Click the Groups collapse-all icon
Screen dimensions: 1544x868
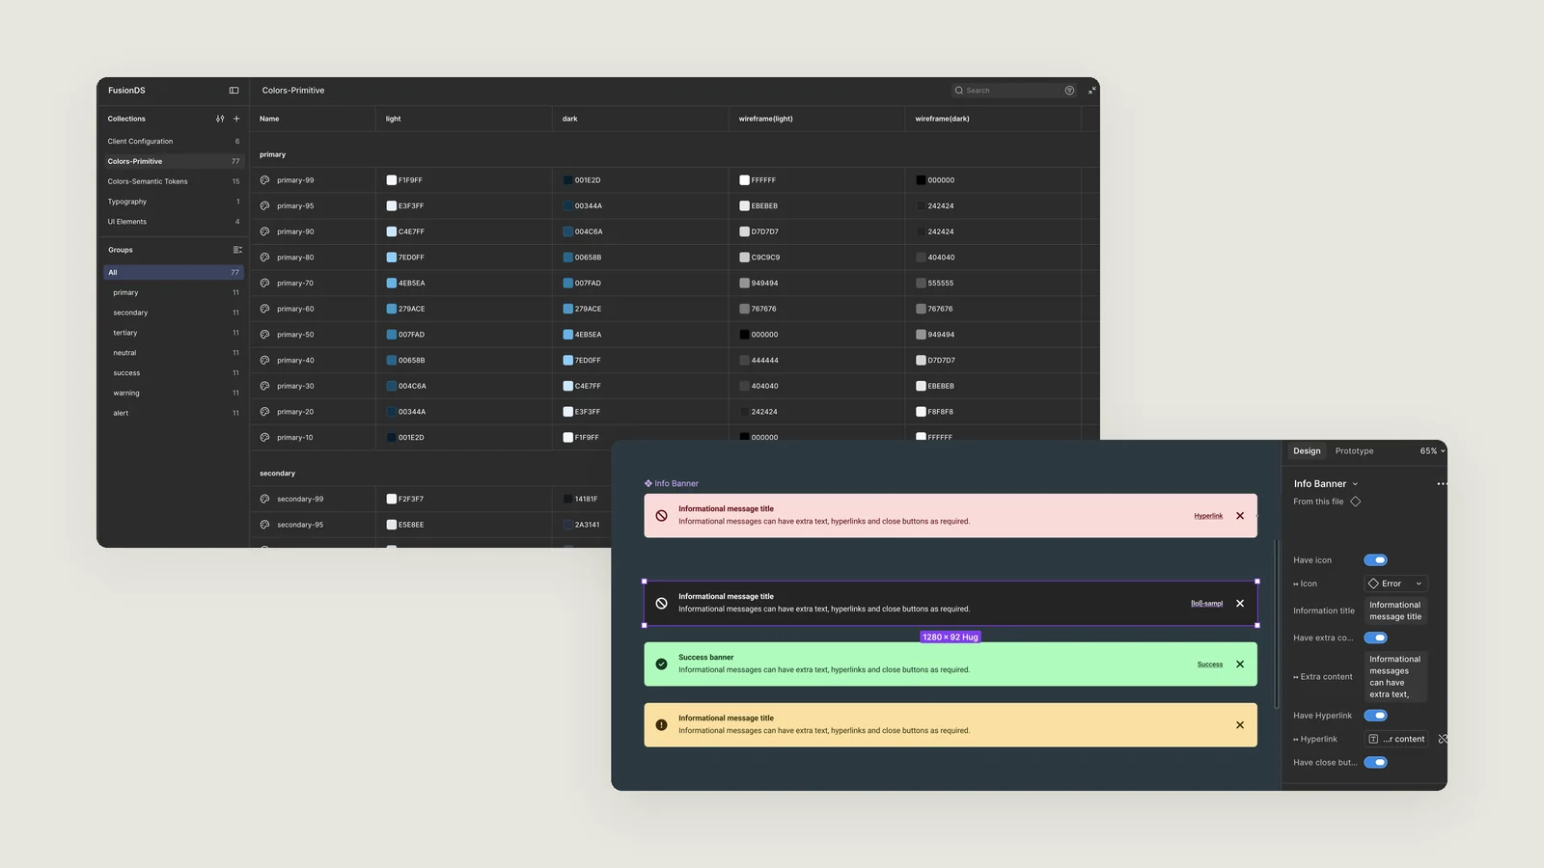pos(237,250)
